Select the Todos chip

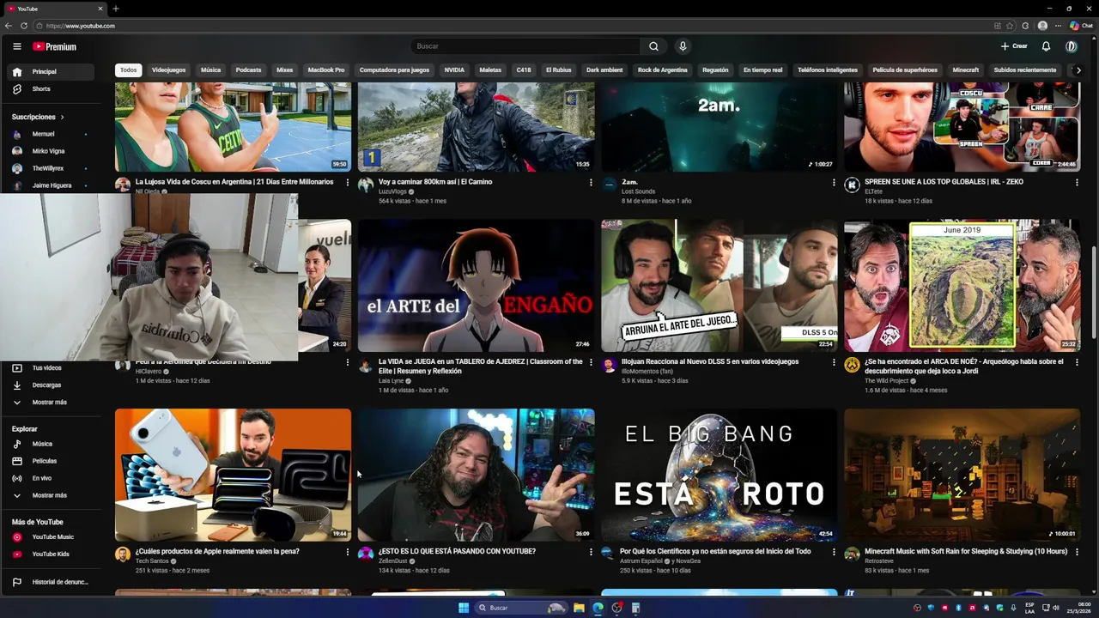pyautogui.click(x=128, y=70)
